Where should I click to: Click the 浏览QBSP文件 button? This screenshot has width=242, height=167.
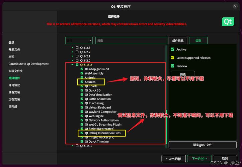coord(203,145)
